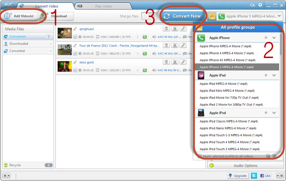Click the qinghuaci video thumbnail
The width and height of the screenshot is (286, 181).
click(65, 33)
